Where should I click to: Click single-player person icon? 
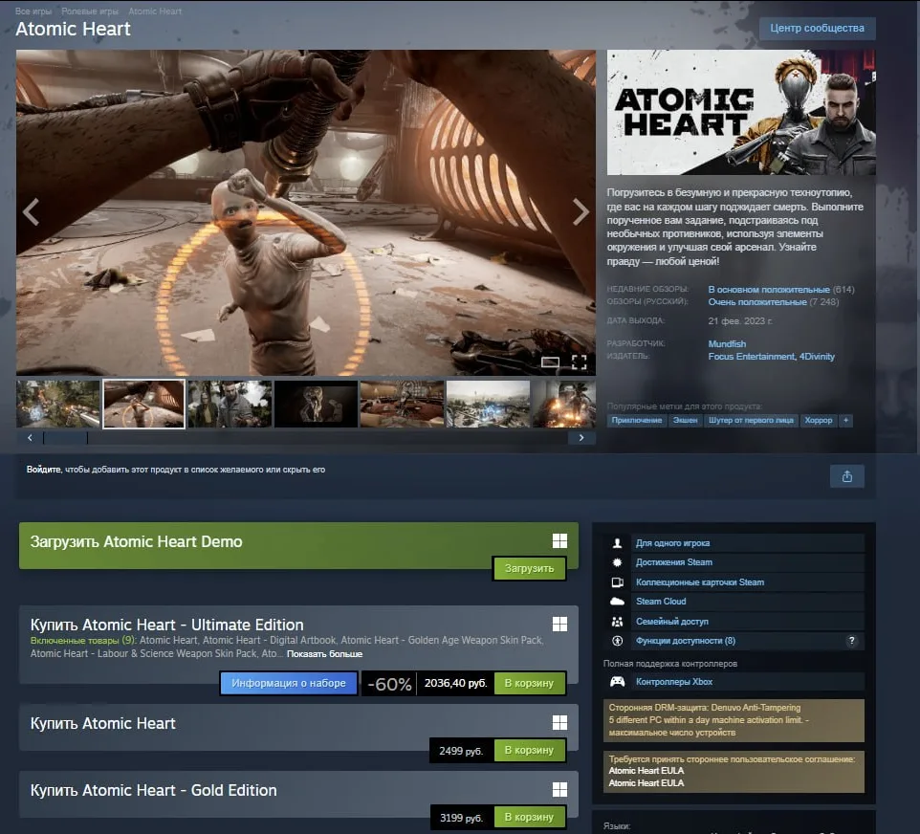click(617, 543)
